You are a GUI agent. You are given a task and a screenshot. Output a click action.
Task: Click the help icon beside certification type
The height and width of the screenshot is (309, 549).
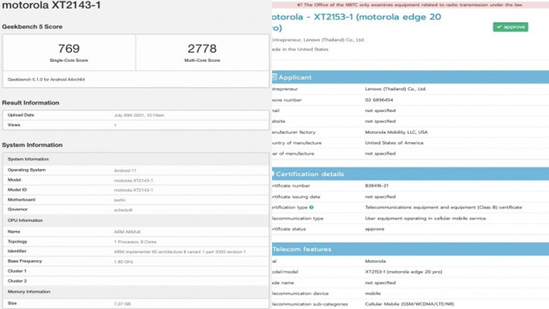click(311, 208)
